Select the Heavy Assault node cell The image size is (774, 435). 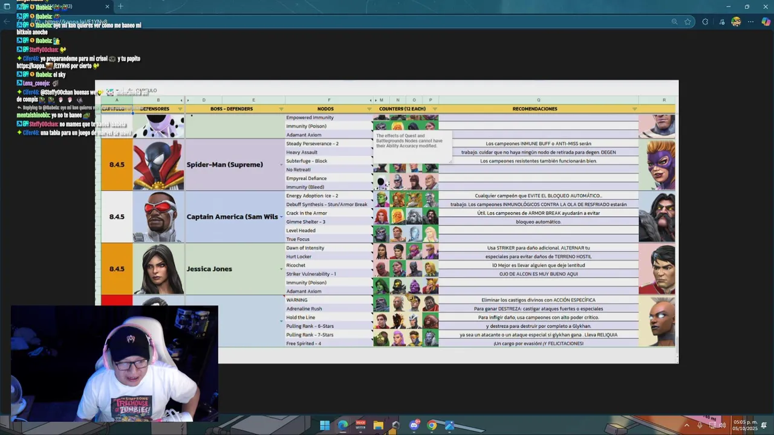[x=329, y=152]
